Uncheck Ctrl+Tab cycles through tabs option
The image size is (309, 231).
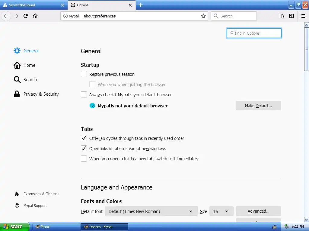click(x=84, y=138)
